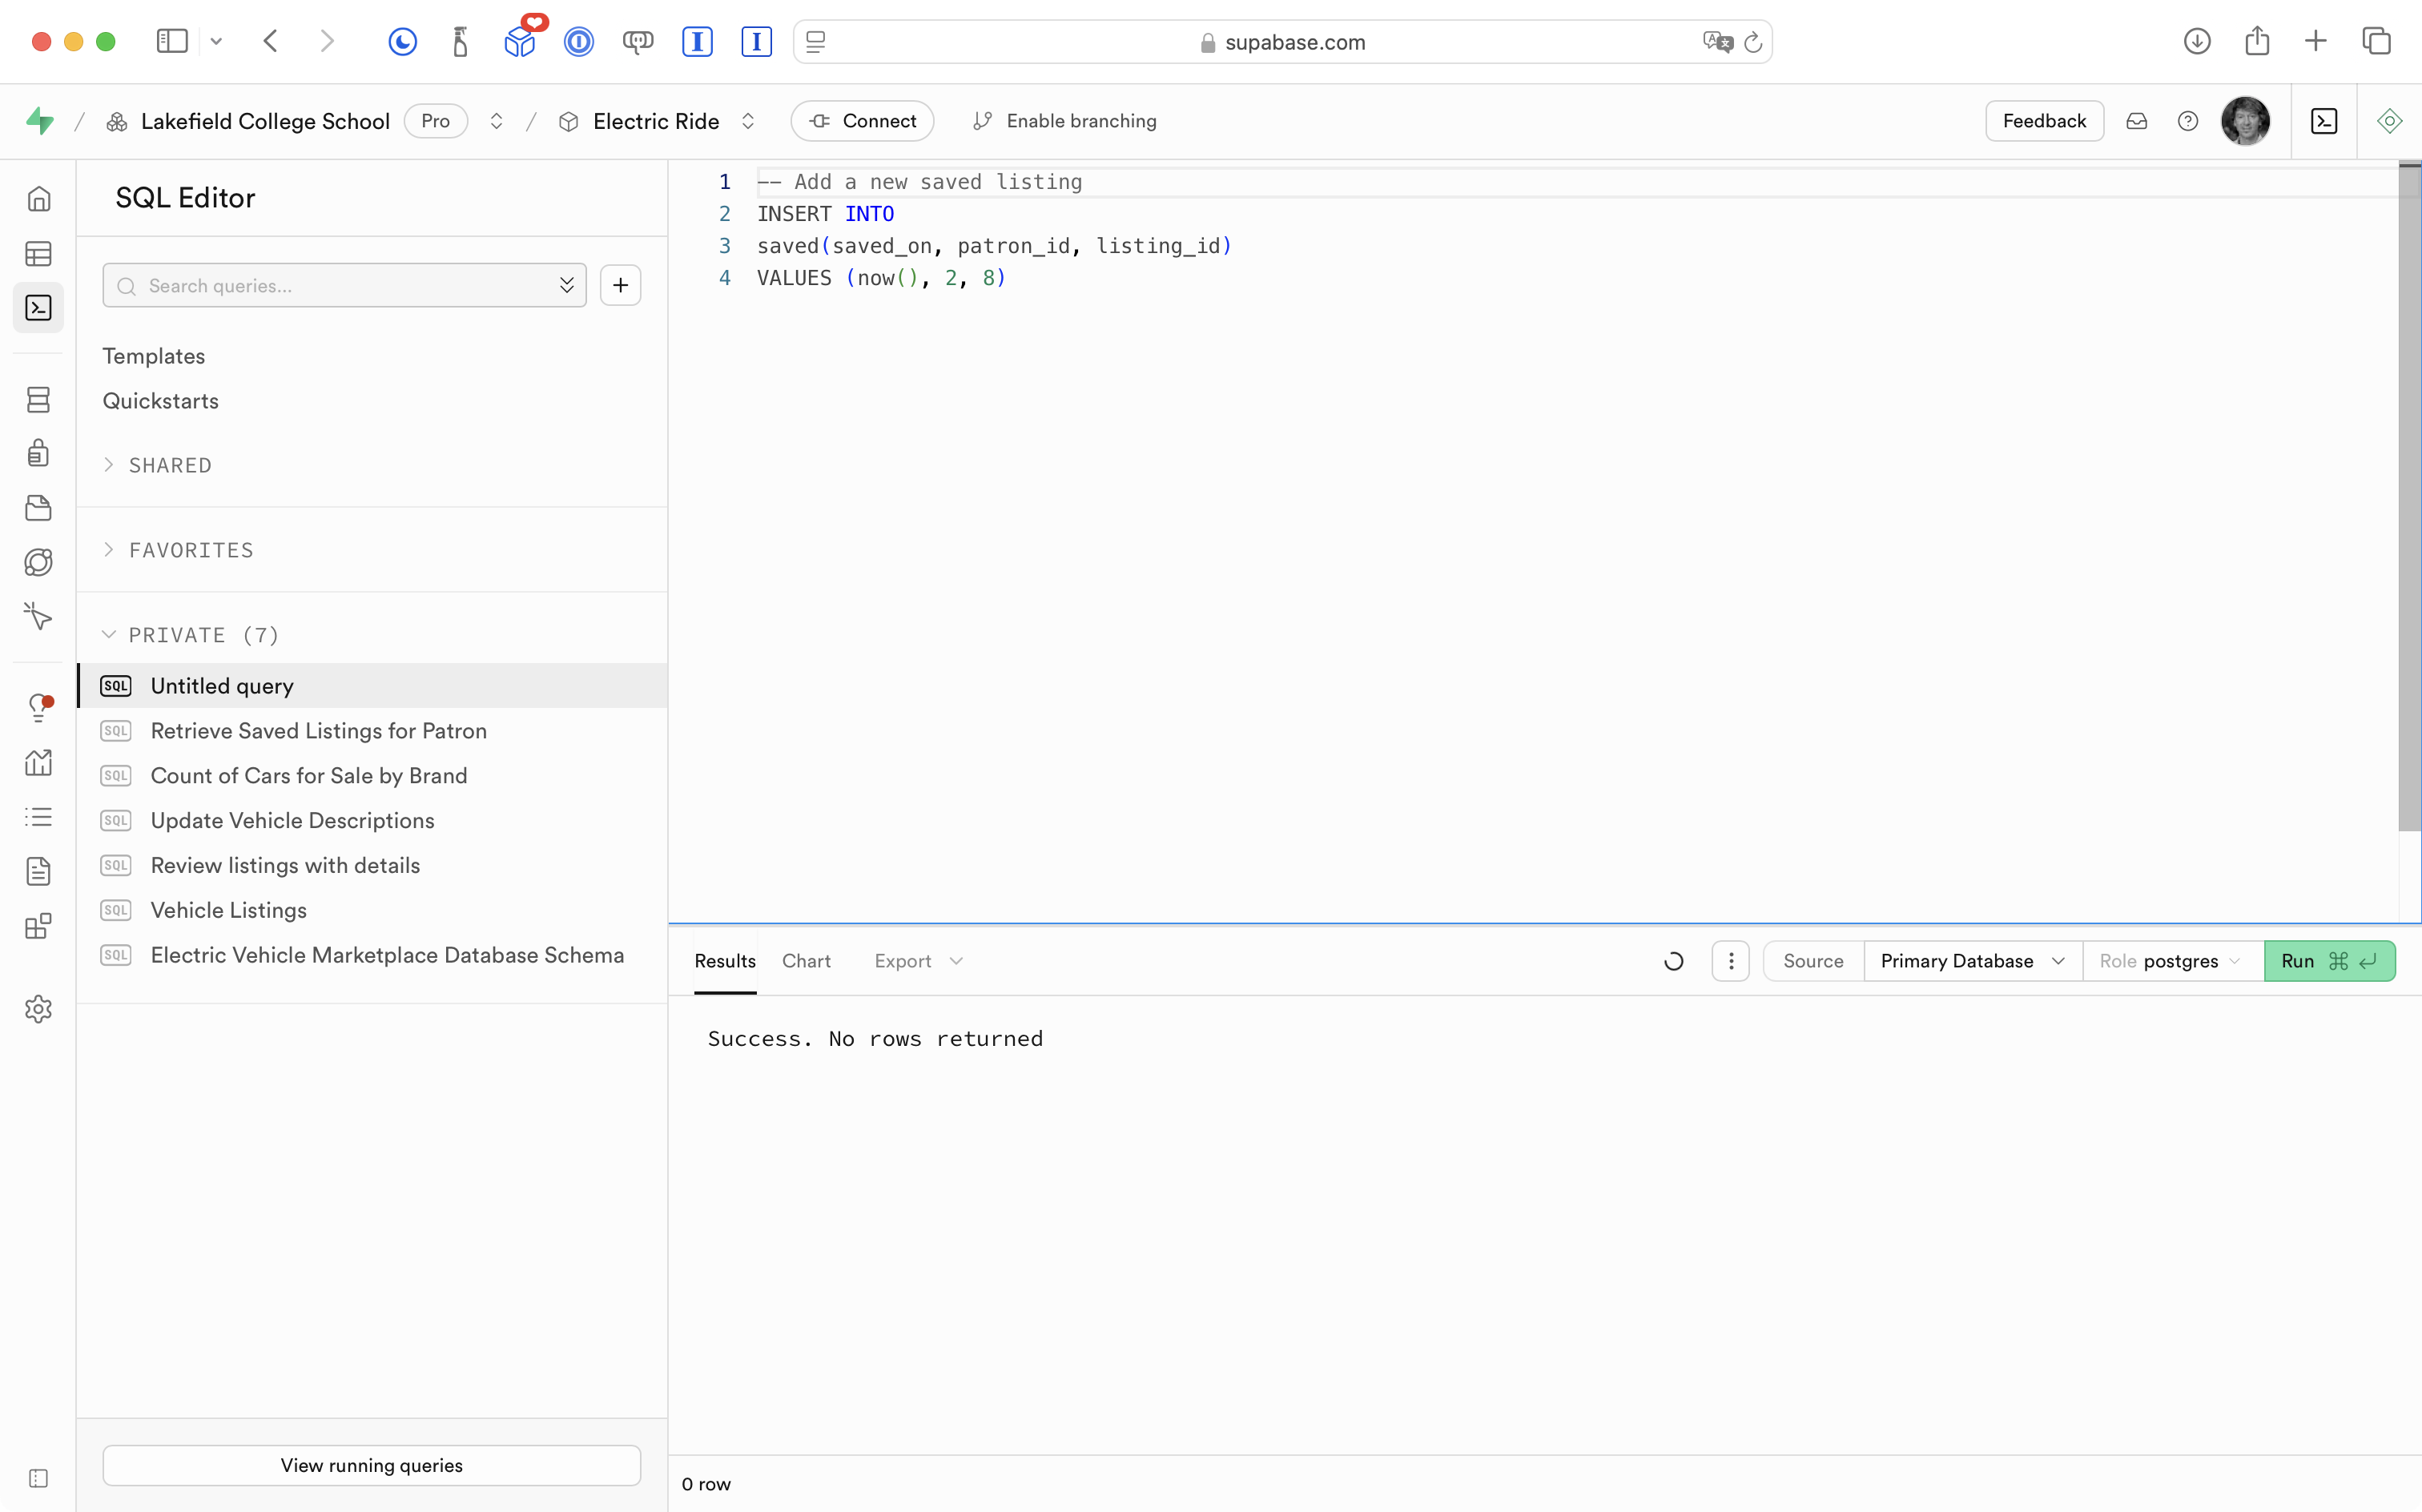Open the Advisors lightbulb icon
The image size is (2422, 1512).
(38, 708)
